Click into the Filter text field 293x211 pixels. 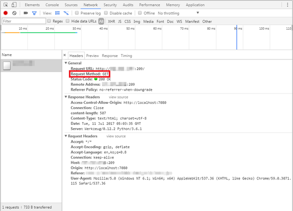(x=22, y=21)
